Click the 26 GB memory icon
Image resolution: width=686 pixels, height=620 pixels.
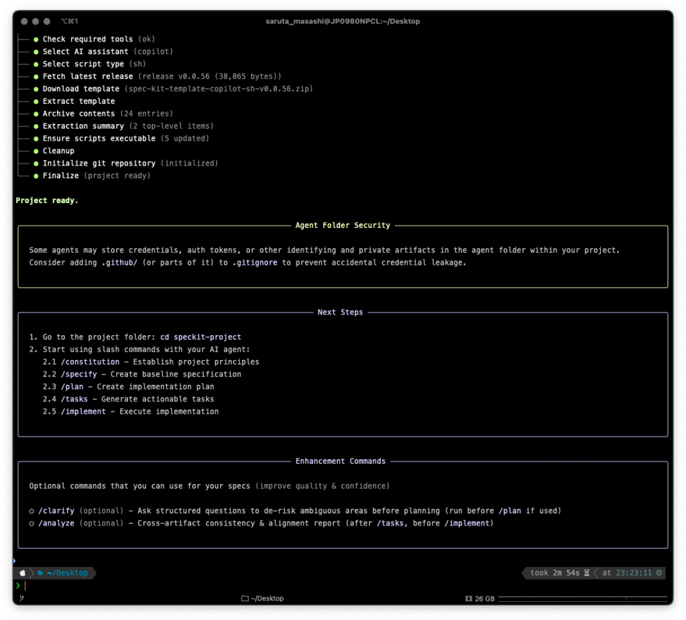coord(468,598)
